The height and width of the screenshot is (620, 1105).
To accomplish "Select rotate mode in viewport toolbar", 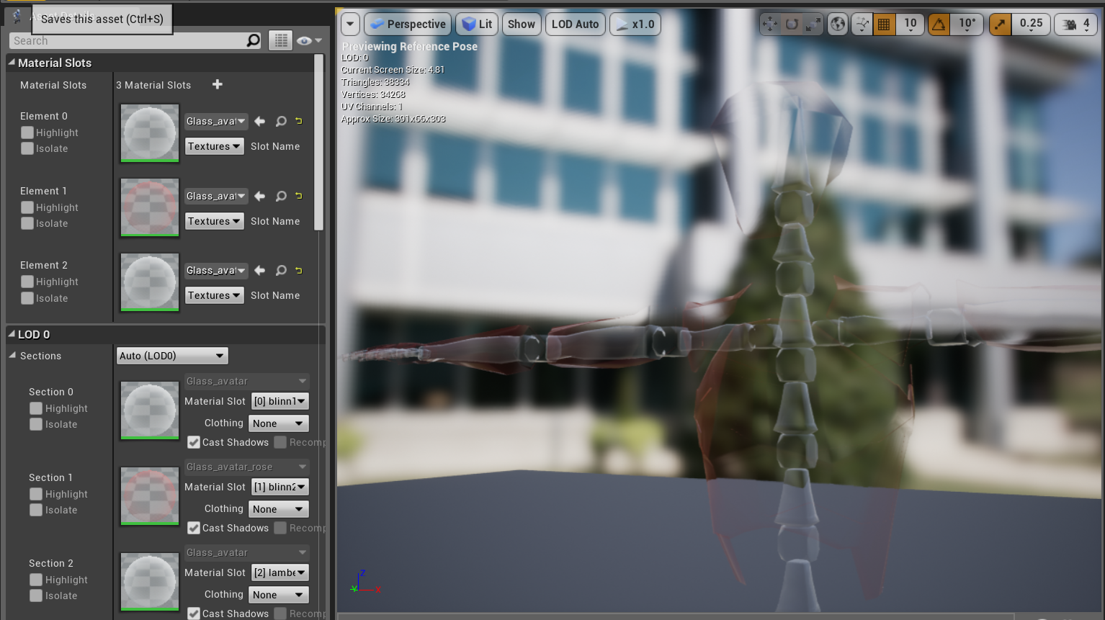I will [792, 24].
